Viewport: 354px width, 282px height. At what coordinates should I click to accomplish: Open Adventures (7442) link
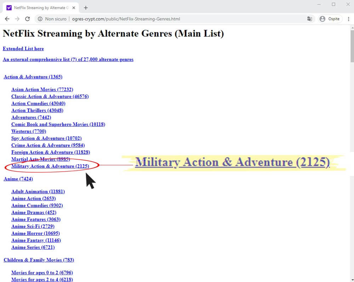31,117
